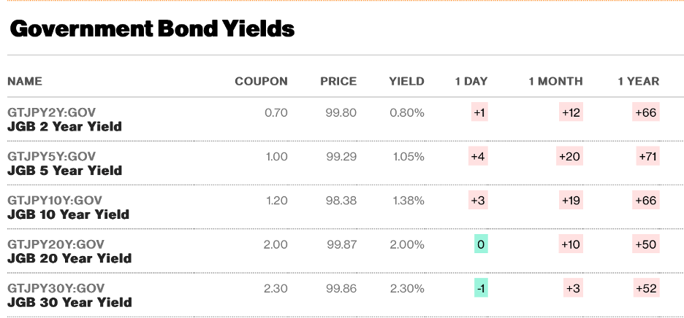This screenshot has width=684, height=318.
Task: Open the JGB 10 Year Yield link
Action: coord(68,214)
